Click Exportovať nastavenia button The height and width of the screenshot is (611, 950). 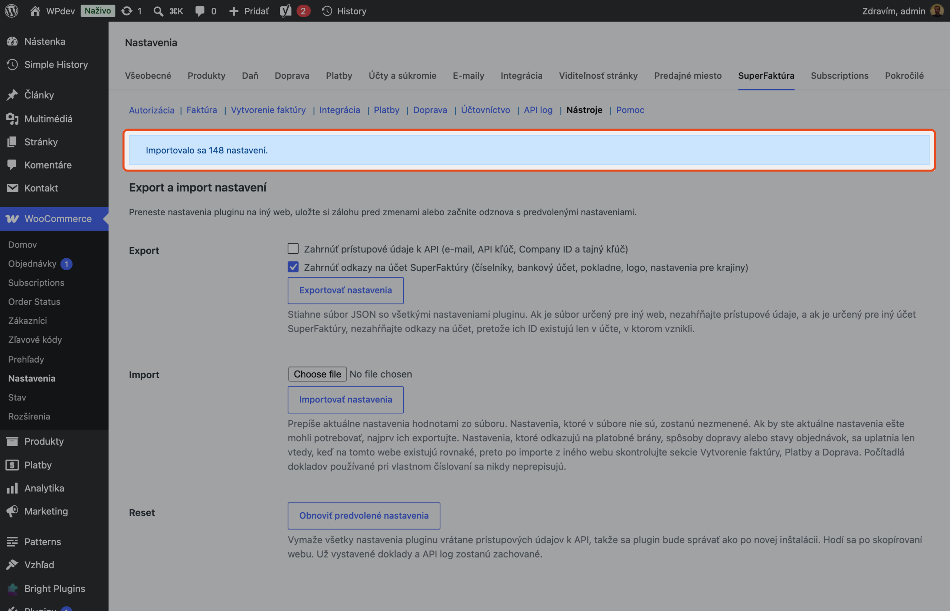pyautogui.click(x=345, y=290)
